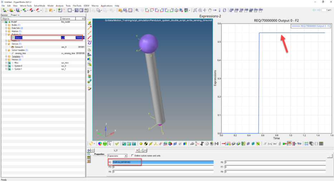This screenshot has height=181, width=334.
Task: Click the plot legend 'REQ/70000000 Output 0 - F2'
Action: coord(311,26)
